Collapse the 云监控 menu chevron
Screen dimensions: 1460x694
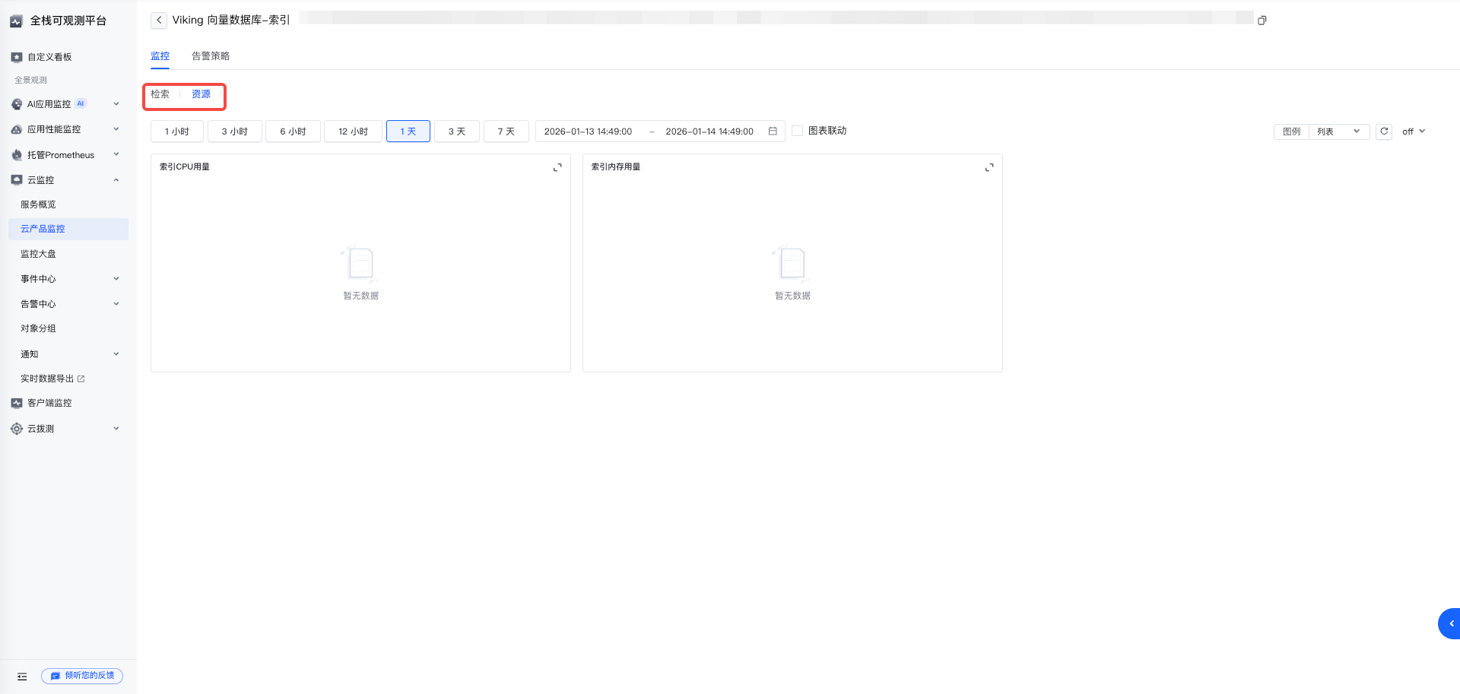click(116, 180)
